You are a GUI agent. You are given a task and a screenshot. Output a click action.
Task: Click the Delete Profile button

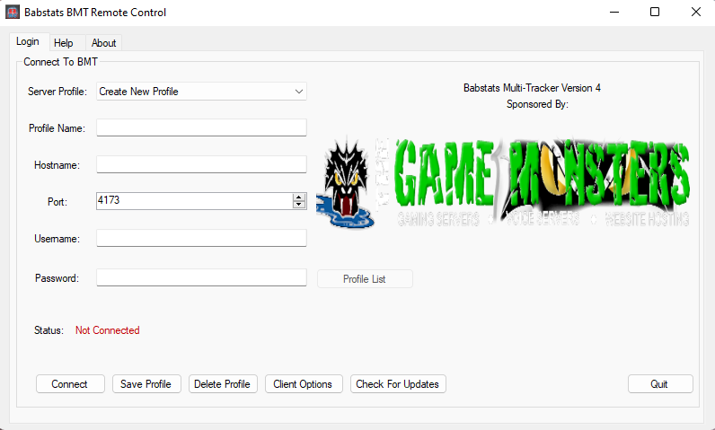223,384
